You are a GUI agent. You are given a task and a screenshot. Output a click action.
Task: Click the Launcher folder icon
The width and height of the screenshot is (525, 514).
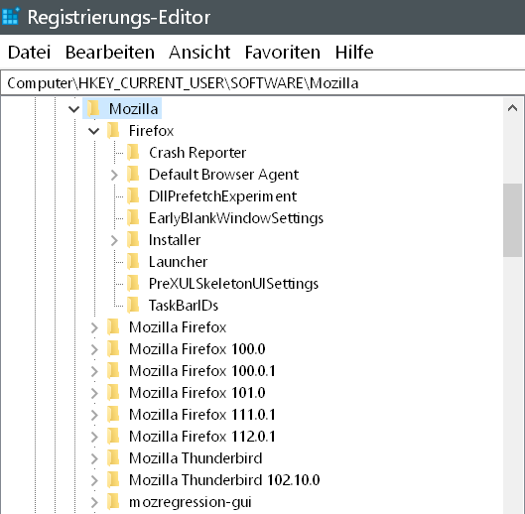point(133,262)
